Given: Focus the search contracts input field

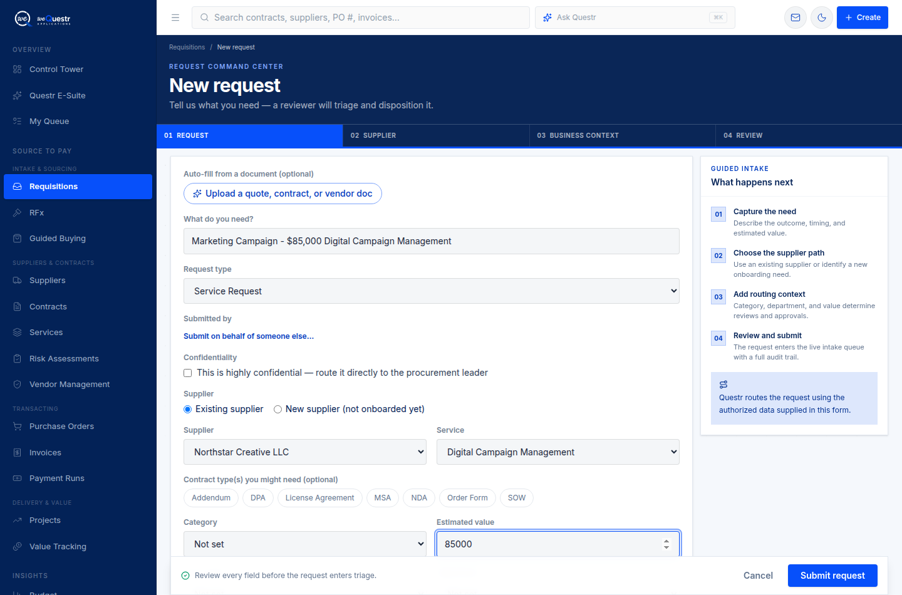Looking at the screenshot, I should [x=361, y=18].
